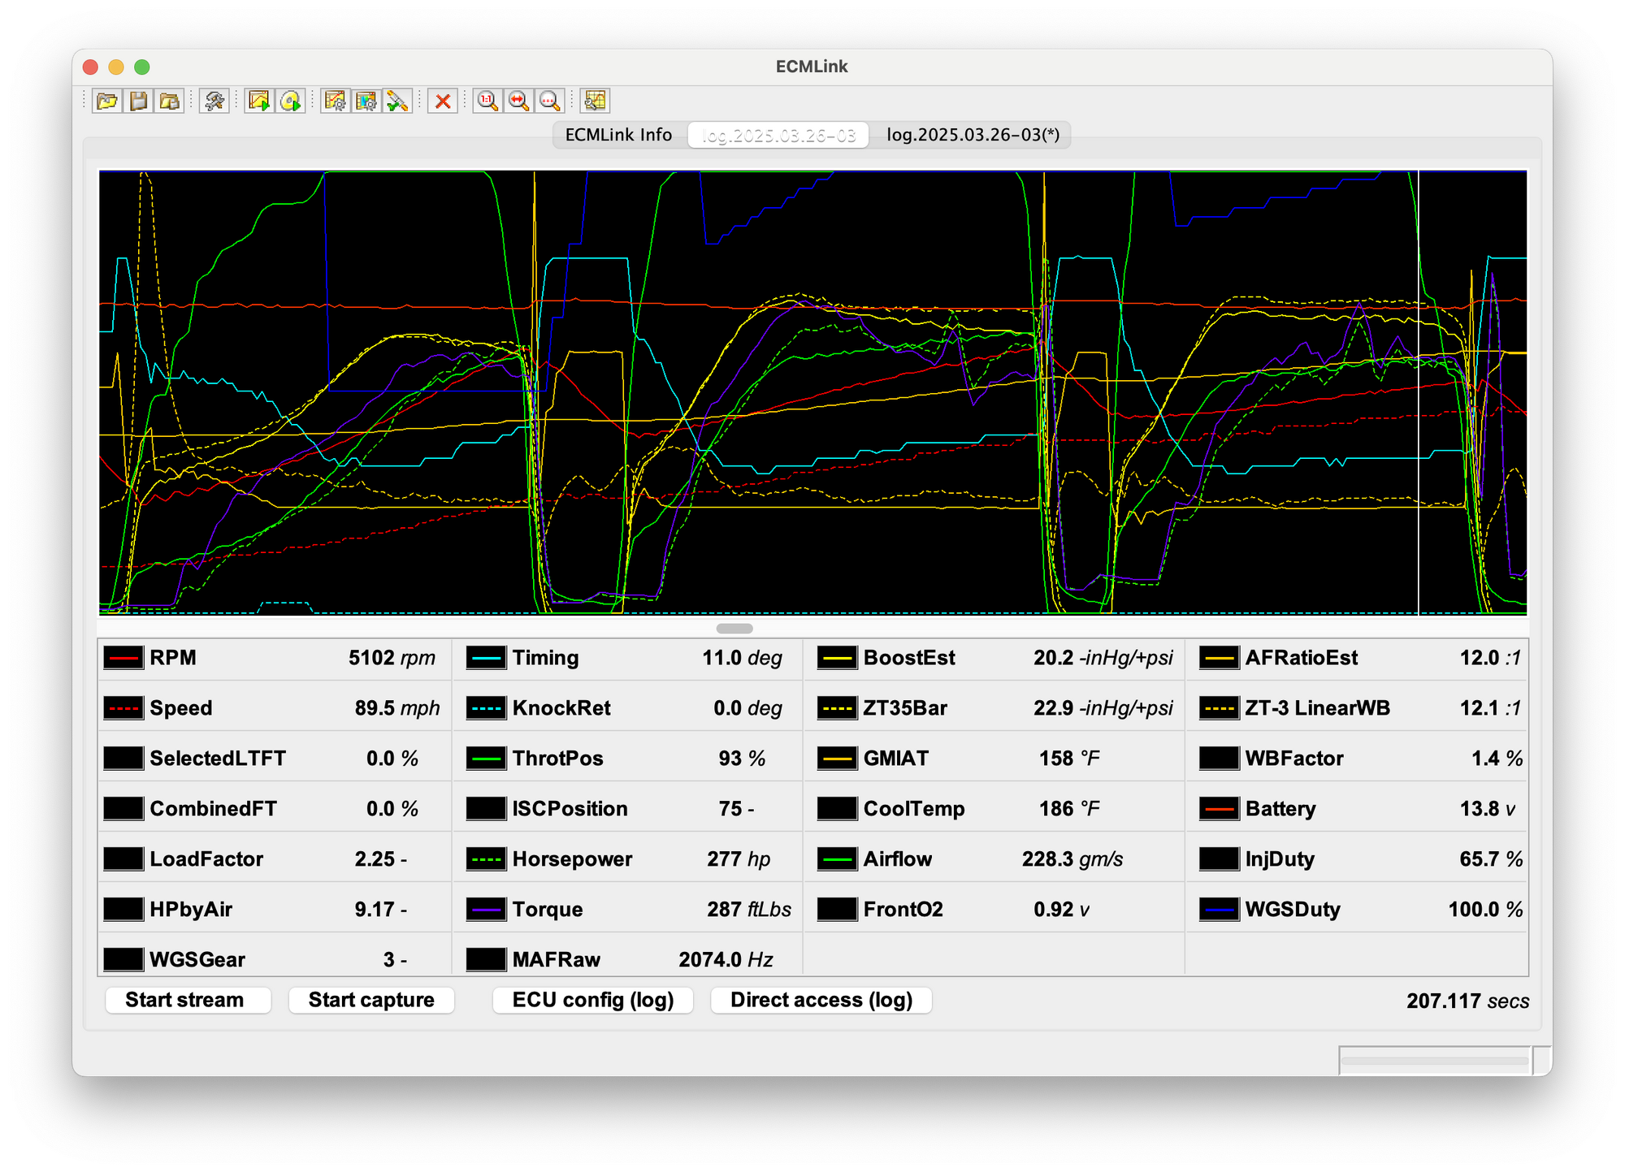Select the log.2025.03.26-03(*) tab
1625x1172 pixels.
coord(973,135)
